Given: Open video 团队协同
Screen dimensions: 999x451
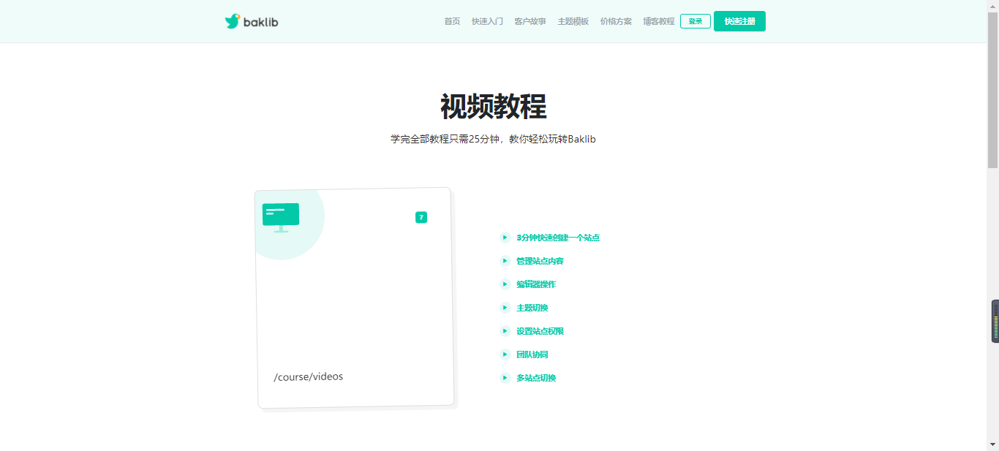Looking at the screenshot, I should 532,355.
